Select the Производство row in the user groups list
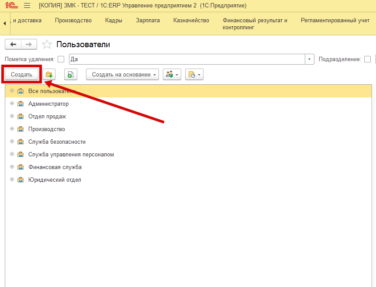376x287 pixels. [x=188, y=129]
